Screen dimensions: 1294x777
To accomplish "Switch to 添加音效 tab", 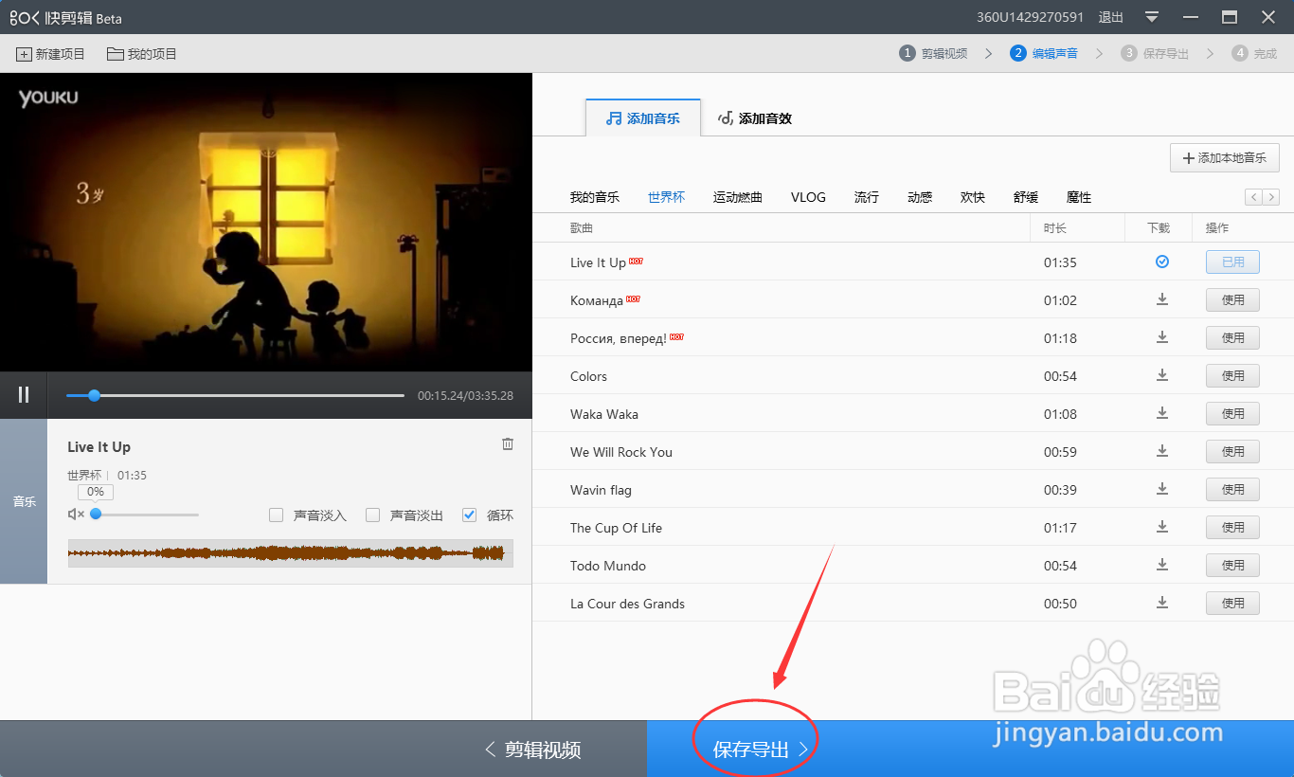I will [x=755, y=118].
